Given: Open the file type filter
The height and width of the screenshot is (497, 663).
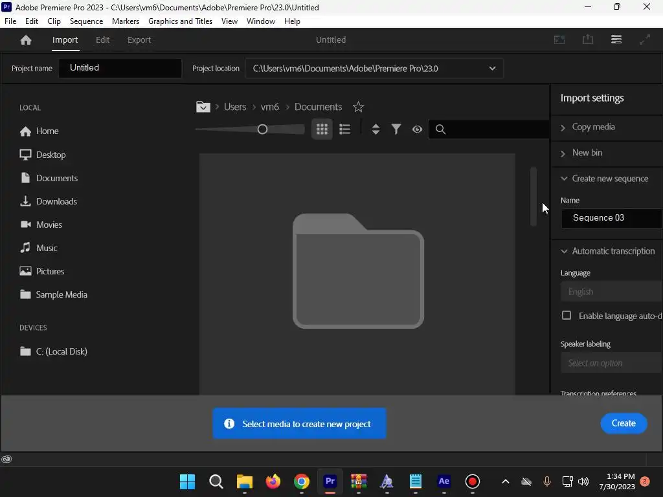Looking at the screenshot, I should pos(396,129).
